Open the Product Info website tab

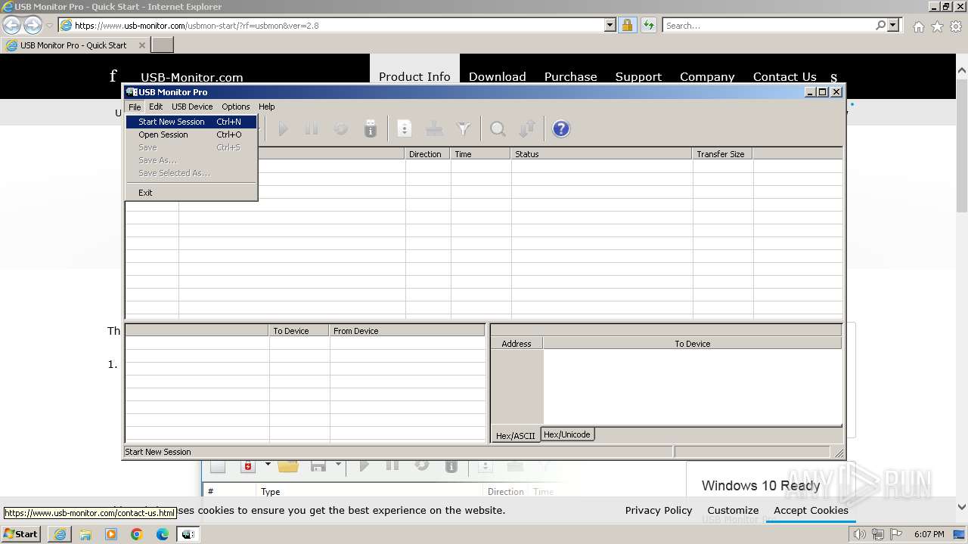tap(414, 76)
